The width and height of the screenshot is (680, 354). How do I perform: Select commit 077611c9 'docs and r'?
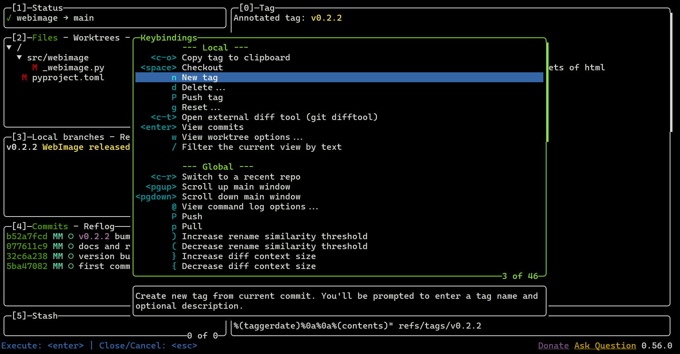coord(68,246)
